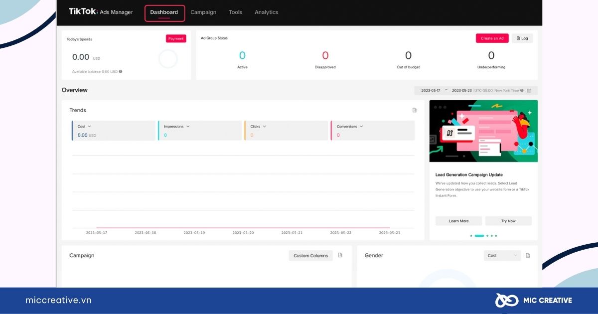The height and width of the screenshot is (314, 598).
Task: Open calendar icon in date range
Action: 529,91
